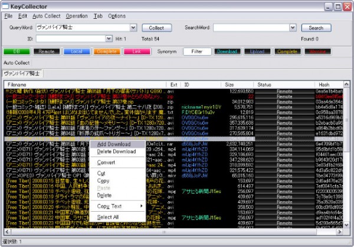This screenshot has width=354, height=247.
Task: Sort by Status column header
Action: [284, 85]
